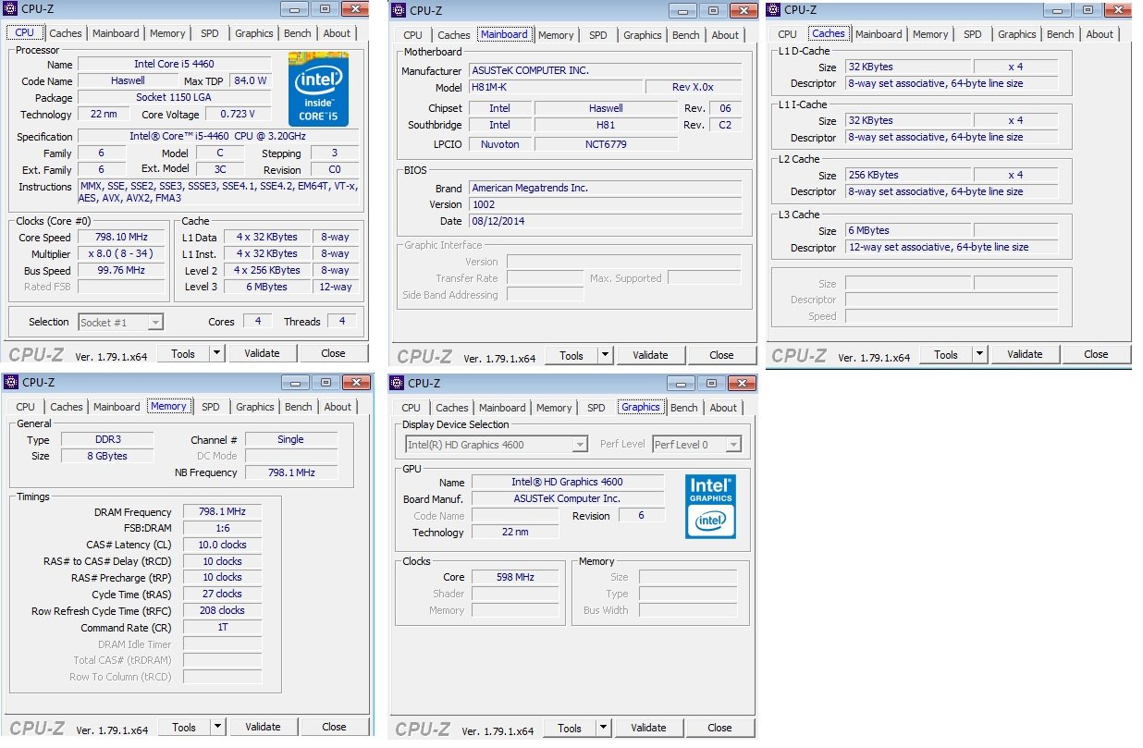
Task: Click the motherboard model value "H81M-K"
Action: (554, 87)
